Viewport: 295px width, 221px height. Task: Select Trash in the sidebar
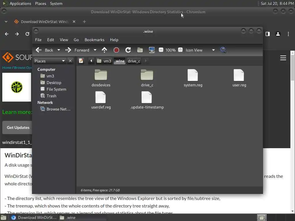(x=48, y=96)
